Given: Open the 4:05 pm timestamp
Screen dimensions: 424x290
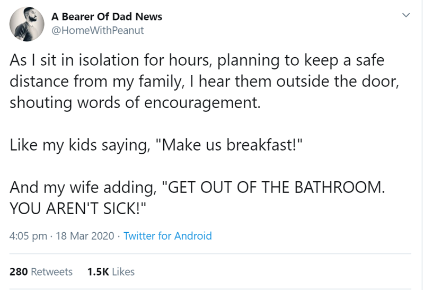Looking at the screenshot, I should (29, 236).
